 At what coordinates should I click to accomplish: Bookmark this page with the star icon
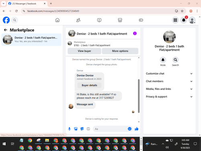coord(182,11)
